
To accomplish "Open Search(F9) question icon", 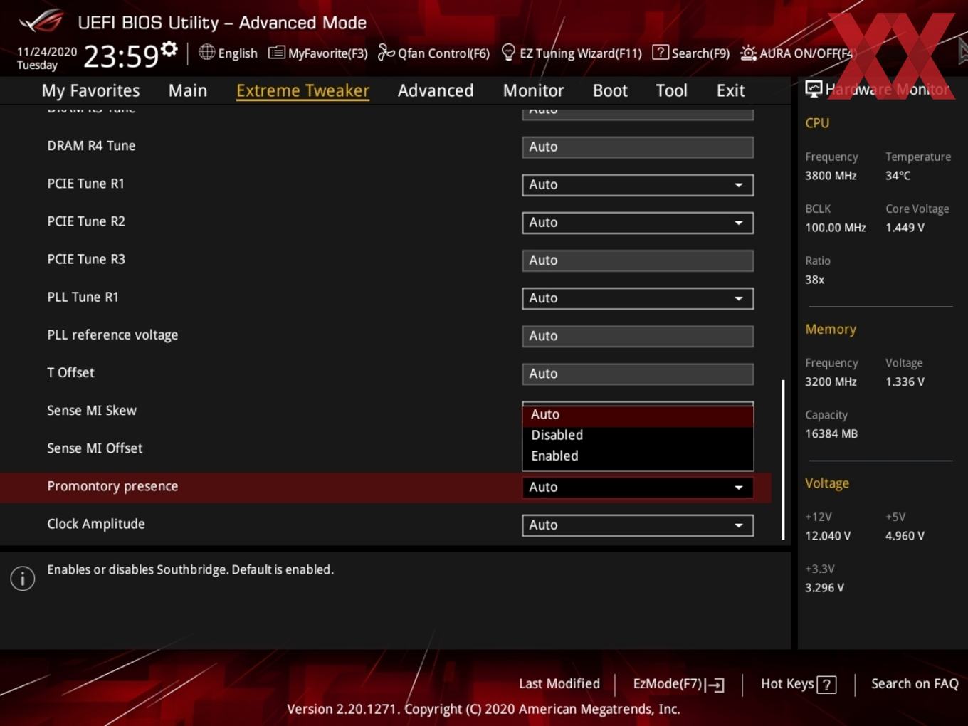I will pyautogui.click(x=660, y=52).
